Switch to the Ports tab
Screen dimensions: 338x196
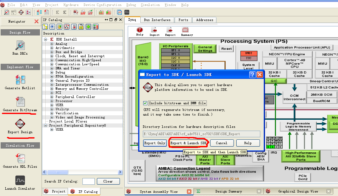pyautogui.click(x=183, y=20)
